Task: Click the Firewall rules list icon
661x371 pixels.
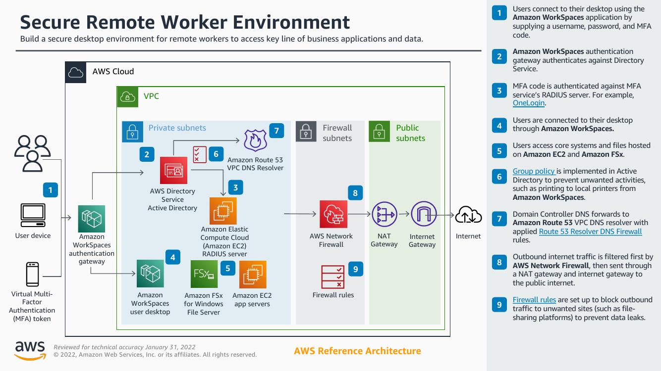Action: (x=333, y=277)
